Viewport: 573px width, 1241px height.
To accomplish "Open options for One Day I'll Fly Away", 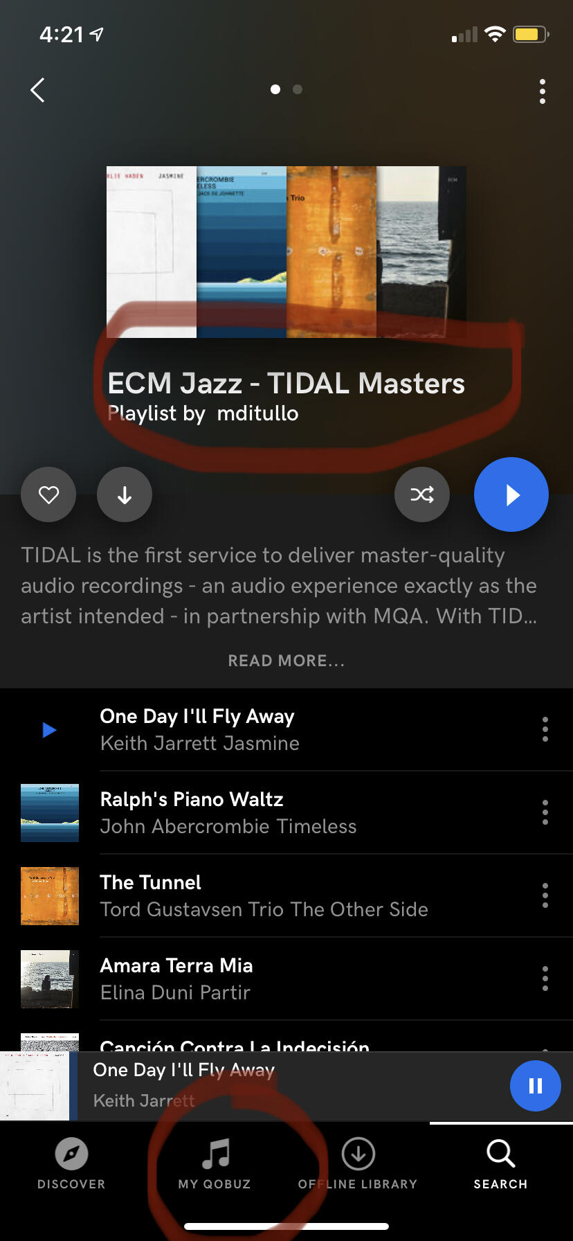I will tap(545, 729).
